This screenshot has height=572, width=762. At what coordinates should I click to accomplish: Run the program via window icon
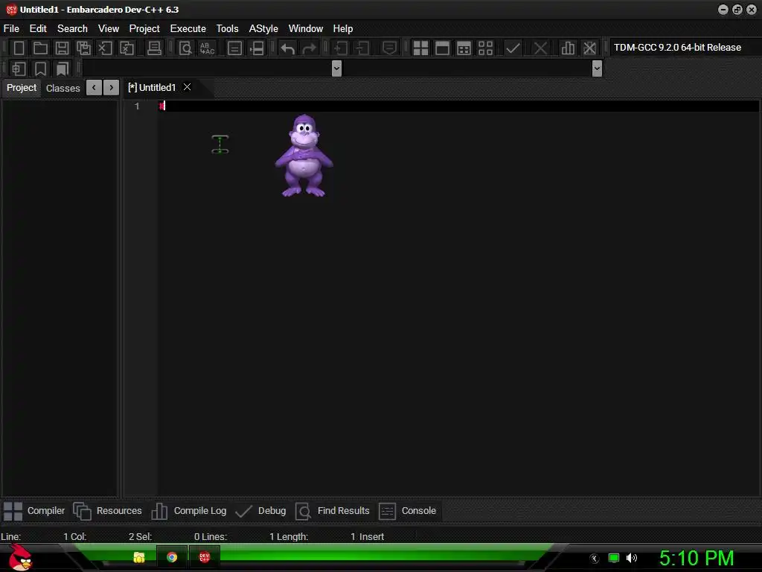click(x=442, y=48)
